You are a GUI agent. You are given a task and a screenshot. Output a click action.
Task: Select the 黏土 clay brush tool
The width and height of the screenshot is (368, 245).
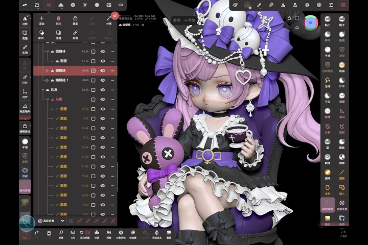click(328, 21)
